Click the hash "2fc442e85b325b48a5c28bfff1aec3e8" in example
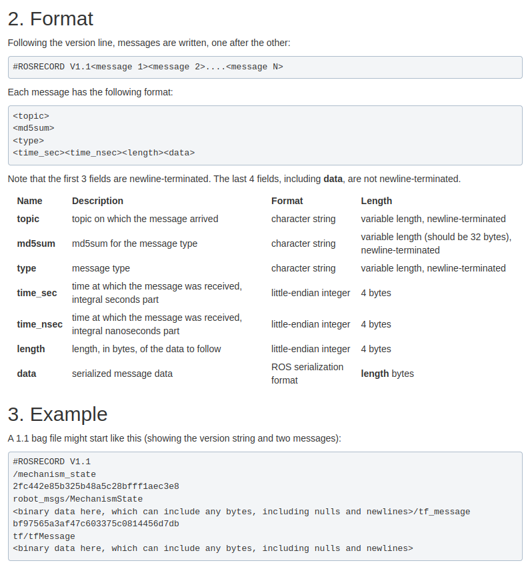This screenshot has width=530, height=565. (95, 486)
